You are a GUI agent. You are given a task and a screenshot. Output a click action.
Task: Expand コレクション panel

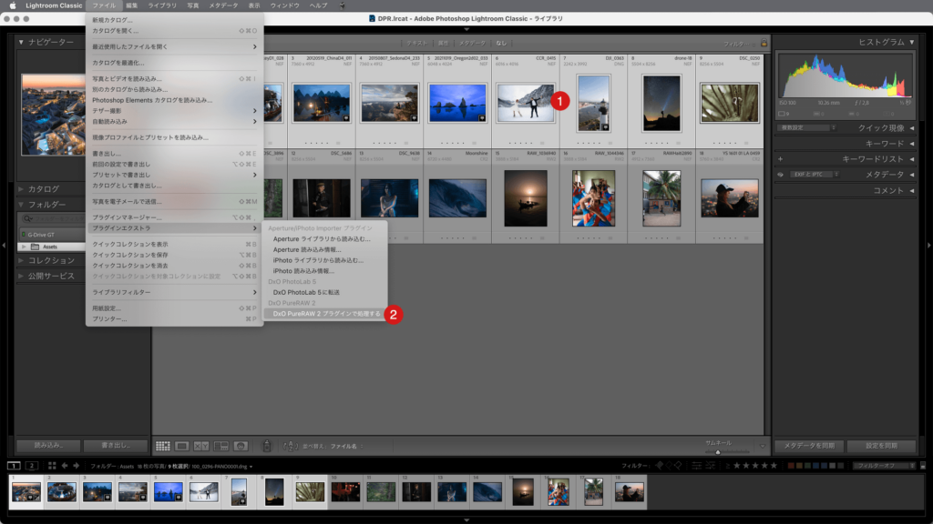pyautogui.click(x=21, y=260)
